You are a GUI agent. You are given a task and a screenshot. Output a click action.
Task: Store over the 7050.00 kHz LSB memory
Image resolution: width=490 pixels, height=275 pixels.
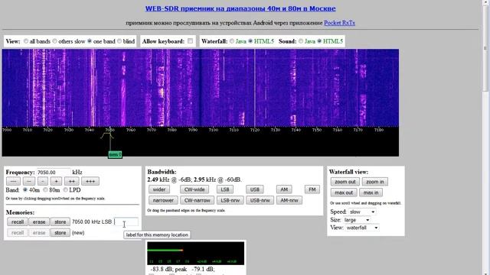click(x=60, y=222)
